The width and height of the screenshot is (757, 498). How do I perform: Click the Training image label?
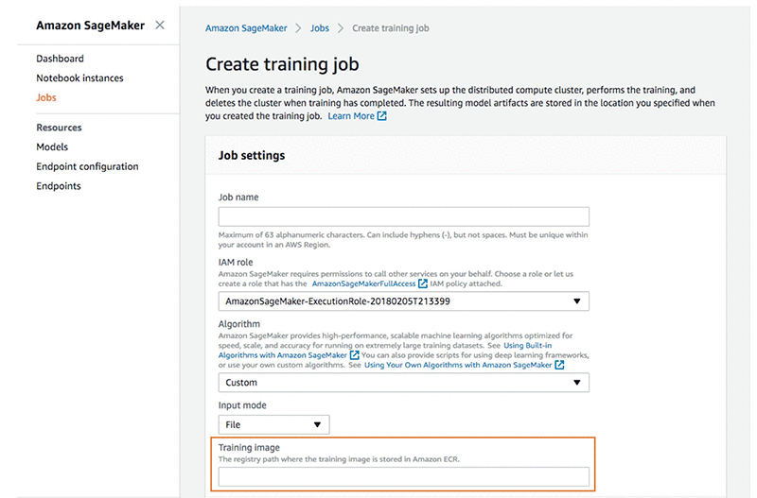[249, 447]
